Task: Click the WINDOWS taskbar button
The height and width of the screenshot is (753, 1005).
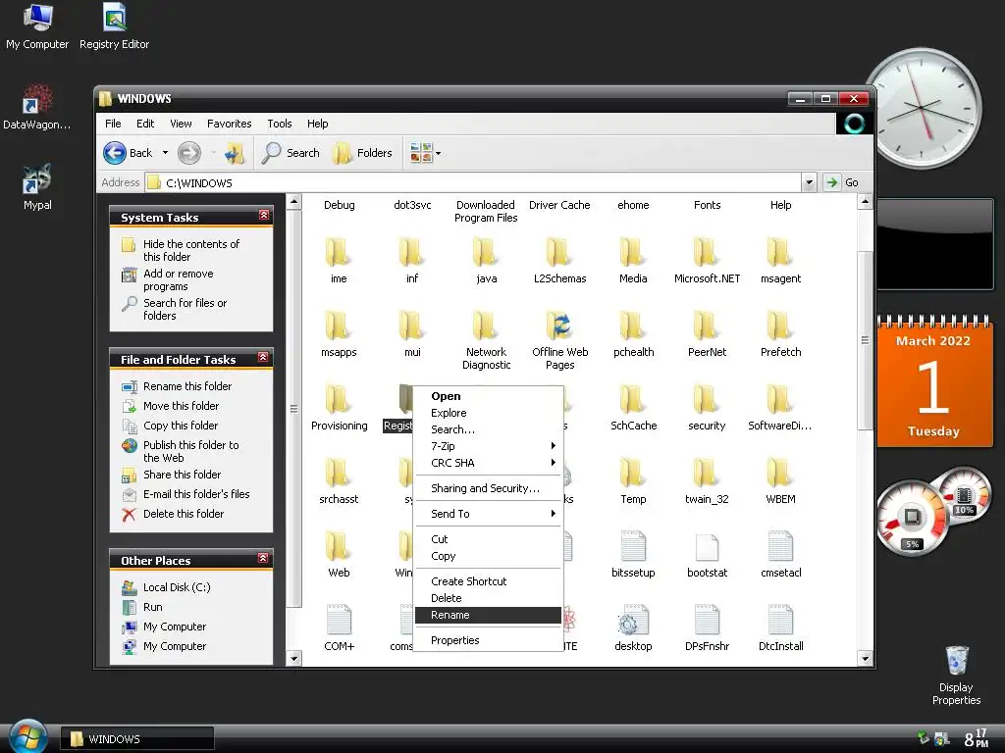Action: (x=137, y=739)
